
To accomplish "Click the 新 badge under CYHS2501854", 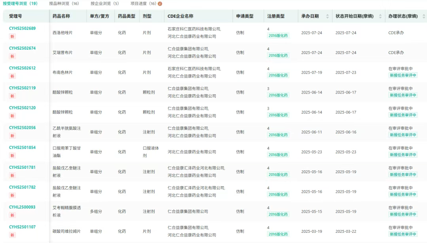I will (12, 155).
